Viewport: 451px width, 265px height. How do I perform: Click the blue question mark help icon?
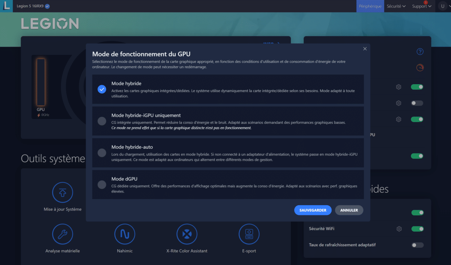(x=420, y=51)
